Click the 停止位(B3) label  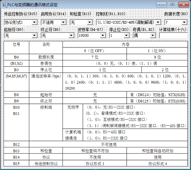119,30
